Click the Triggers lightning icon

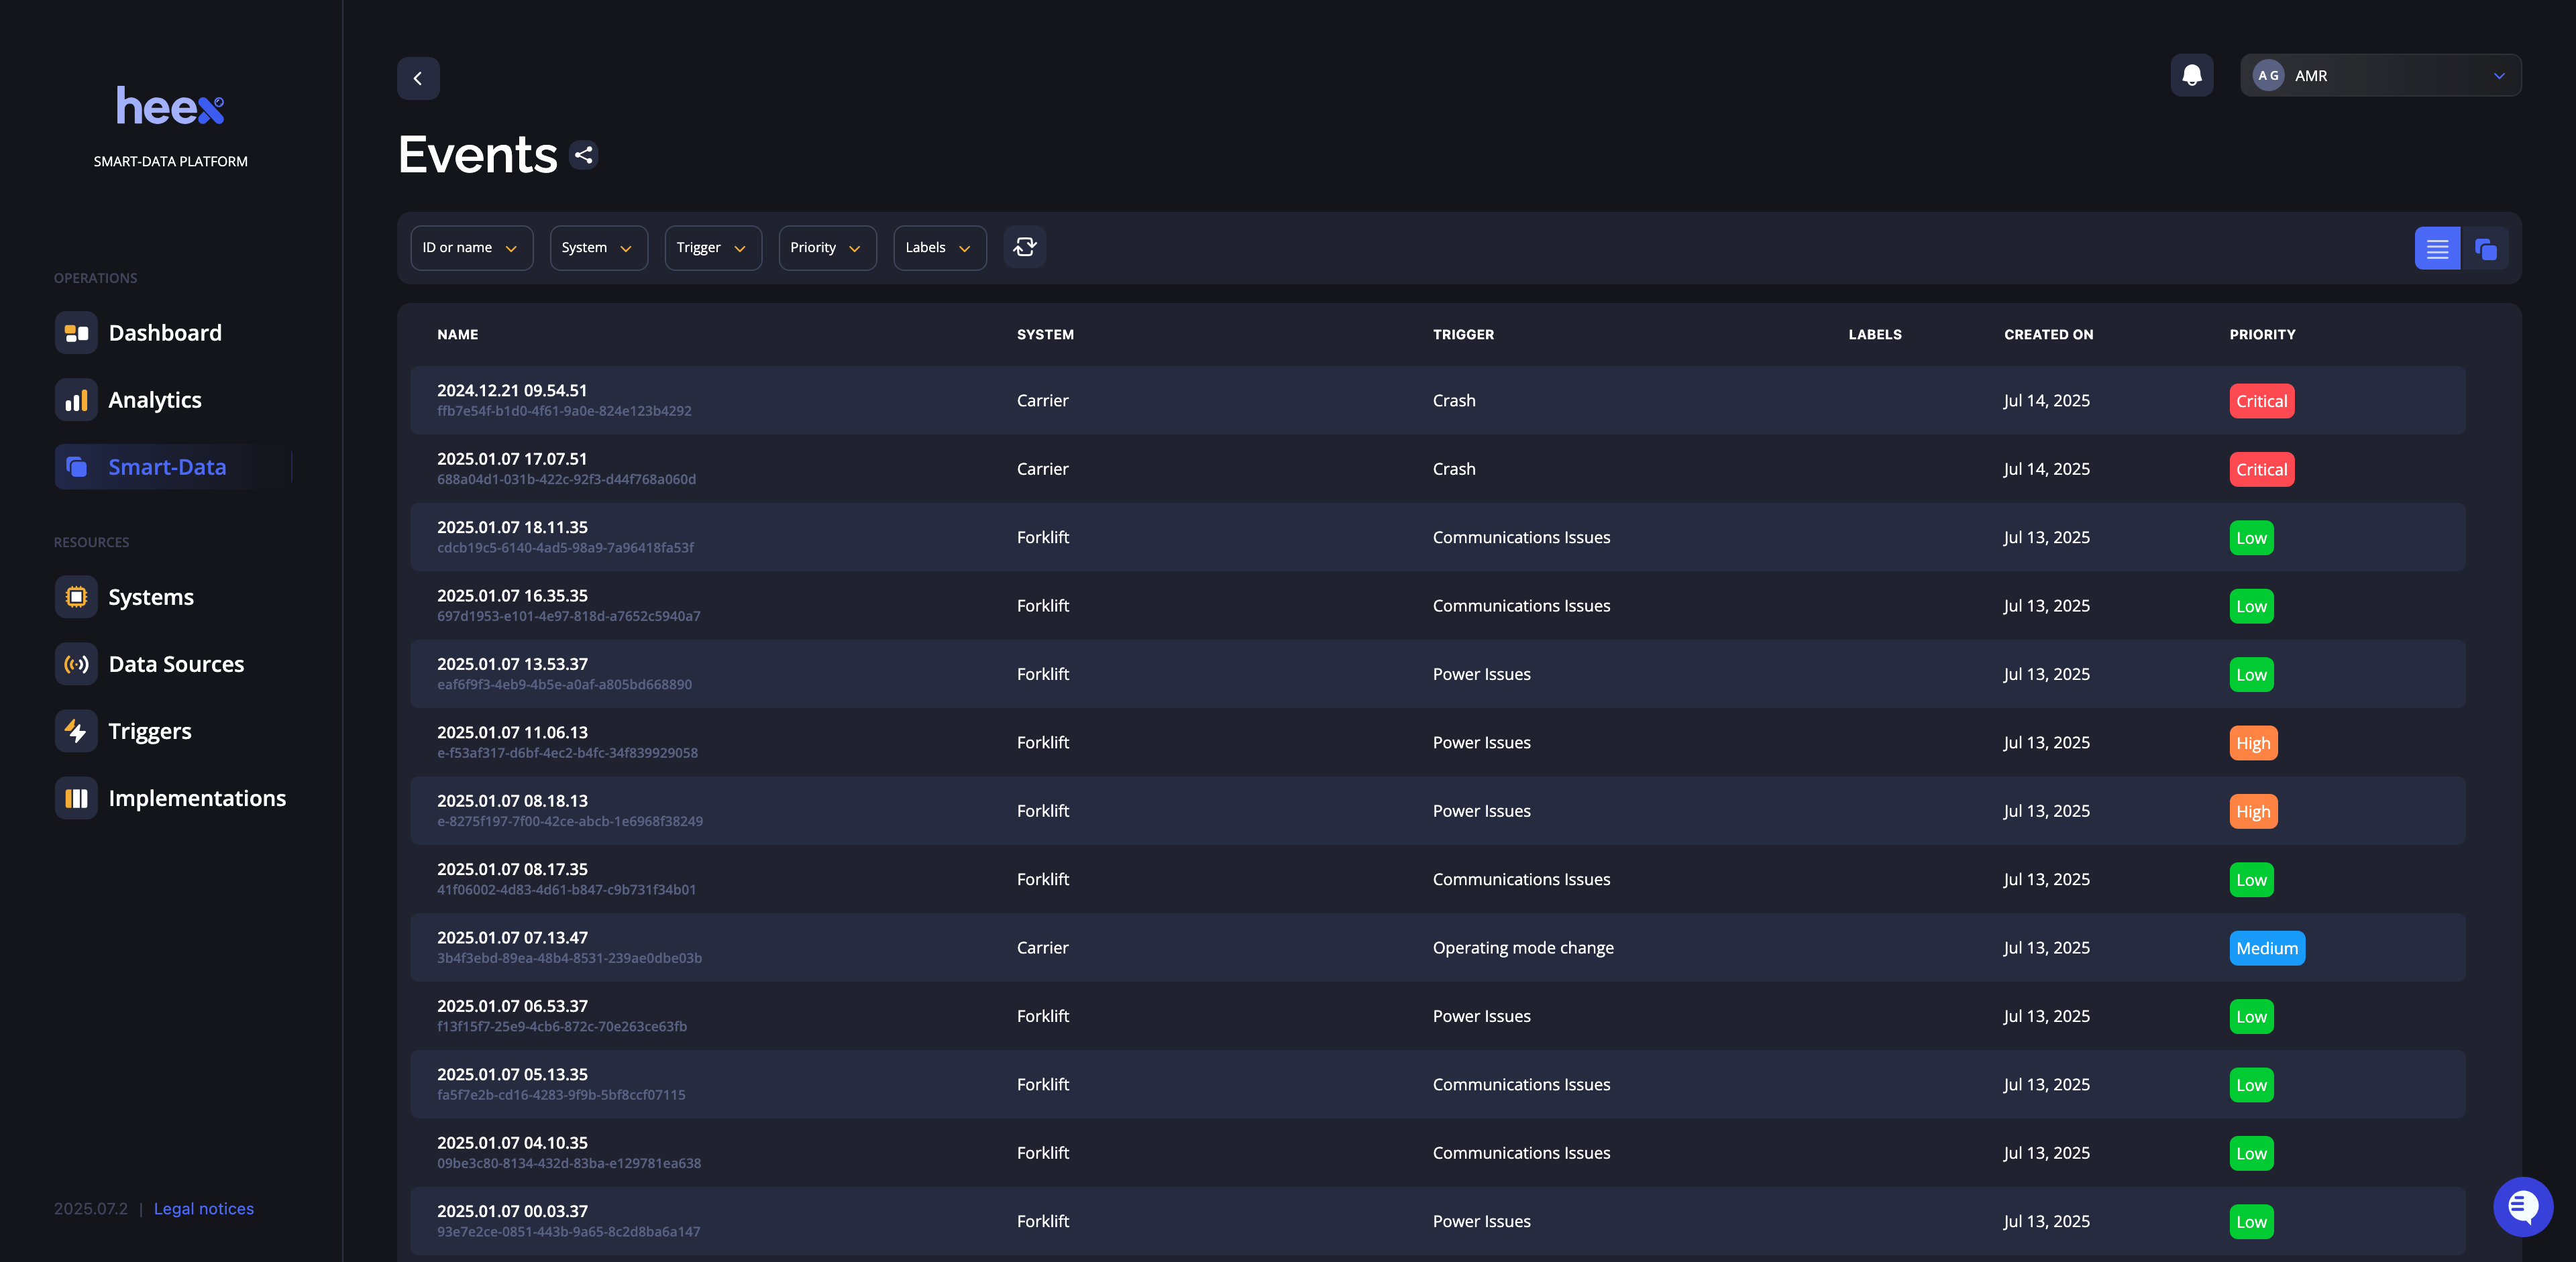pyautogui.click(x=76, y=732)
